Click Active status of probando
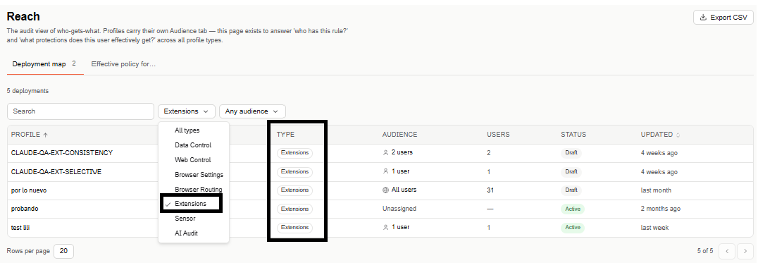 (x=573, y=209)
